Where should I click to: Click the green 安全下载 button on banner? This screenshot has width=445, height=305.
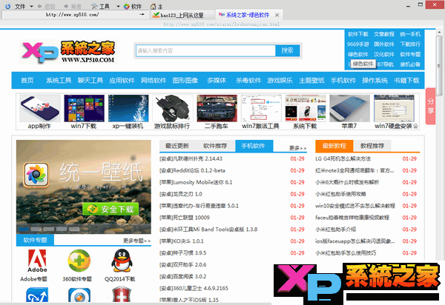tap(111, 210)
